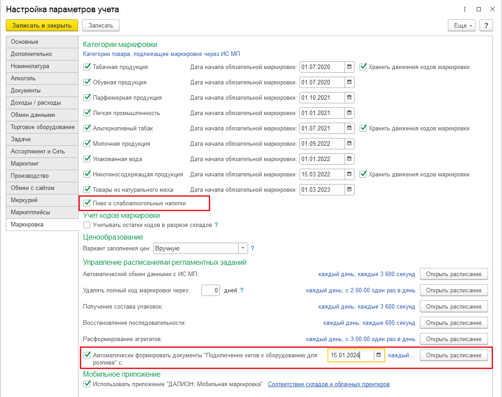Toggle automatic Подключение кегов documents checkbox

click(87, 355)
